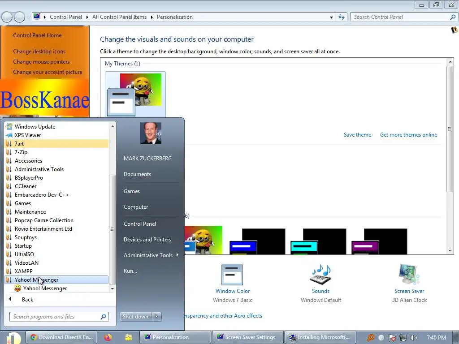Screen dimensions: 459x344
Task: Expand the BSplayerPro folder
Action: pos(56,177)
